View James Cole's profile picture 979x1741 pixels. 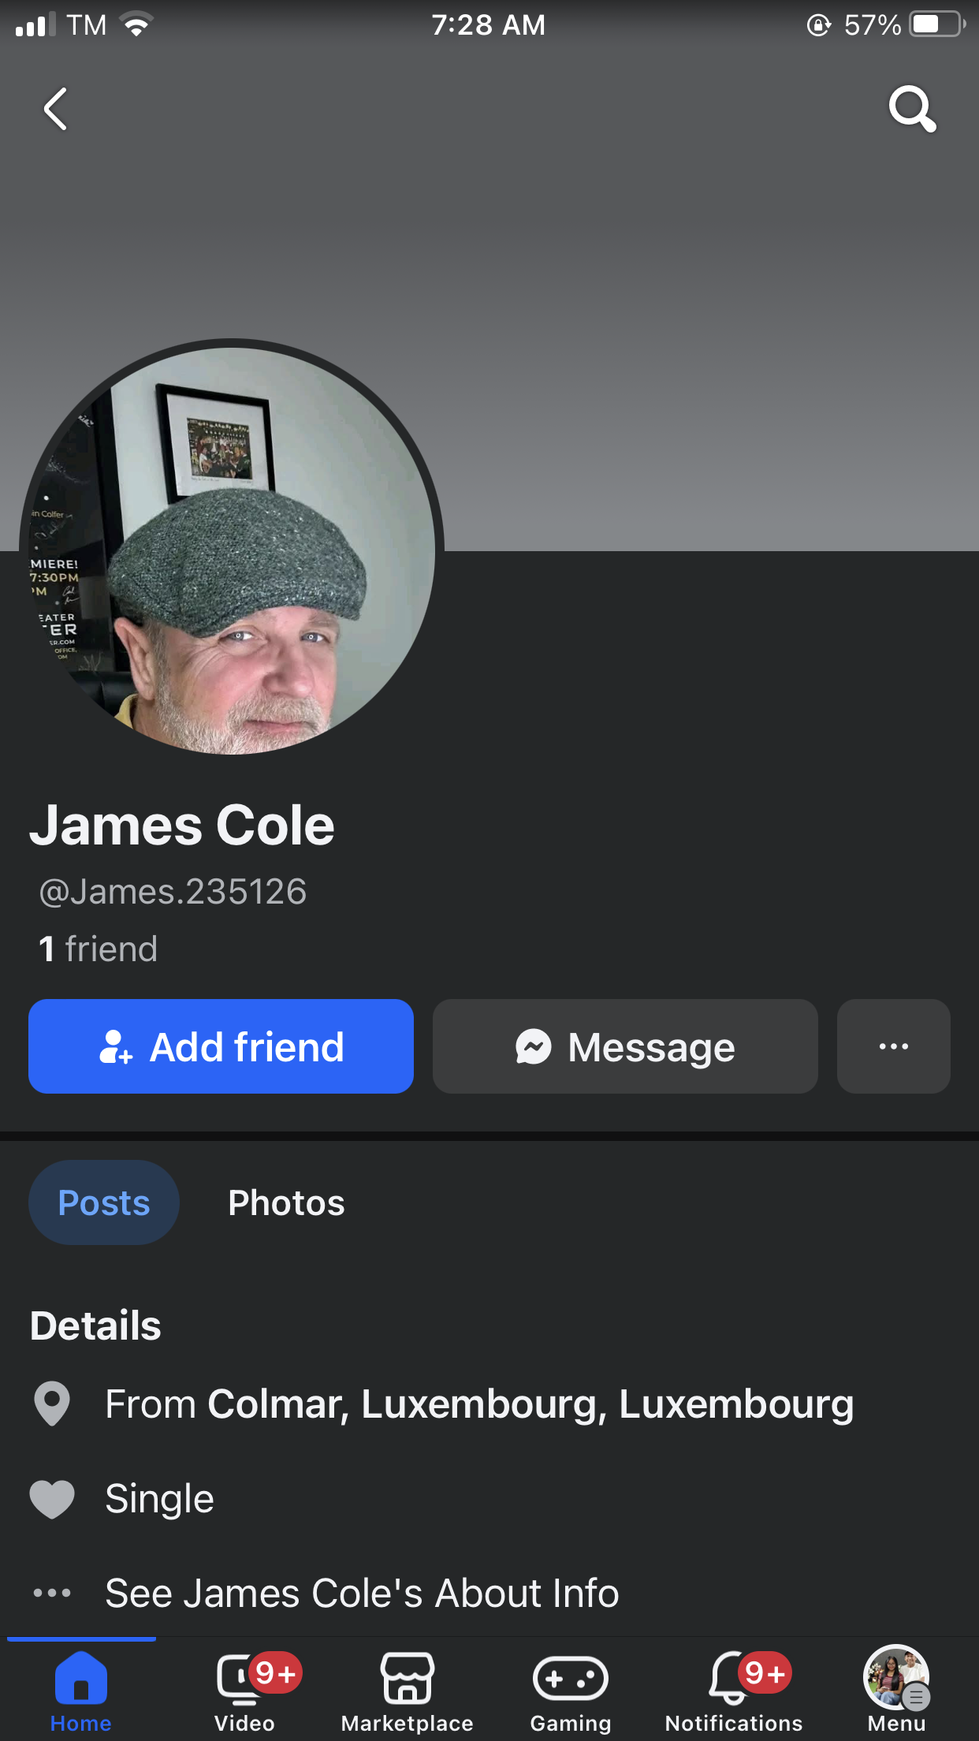(232, 550)
